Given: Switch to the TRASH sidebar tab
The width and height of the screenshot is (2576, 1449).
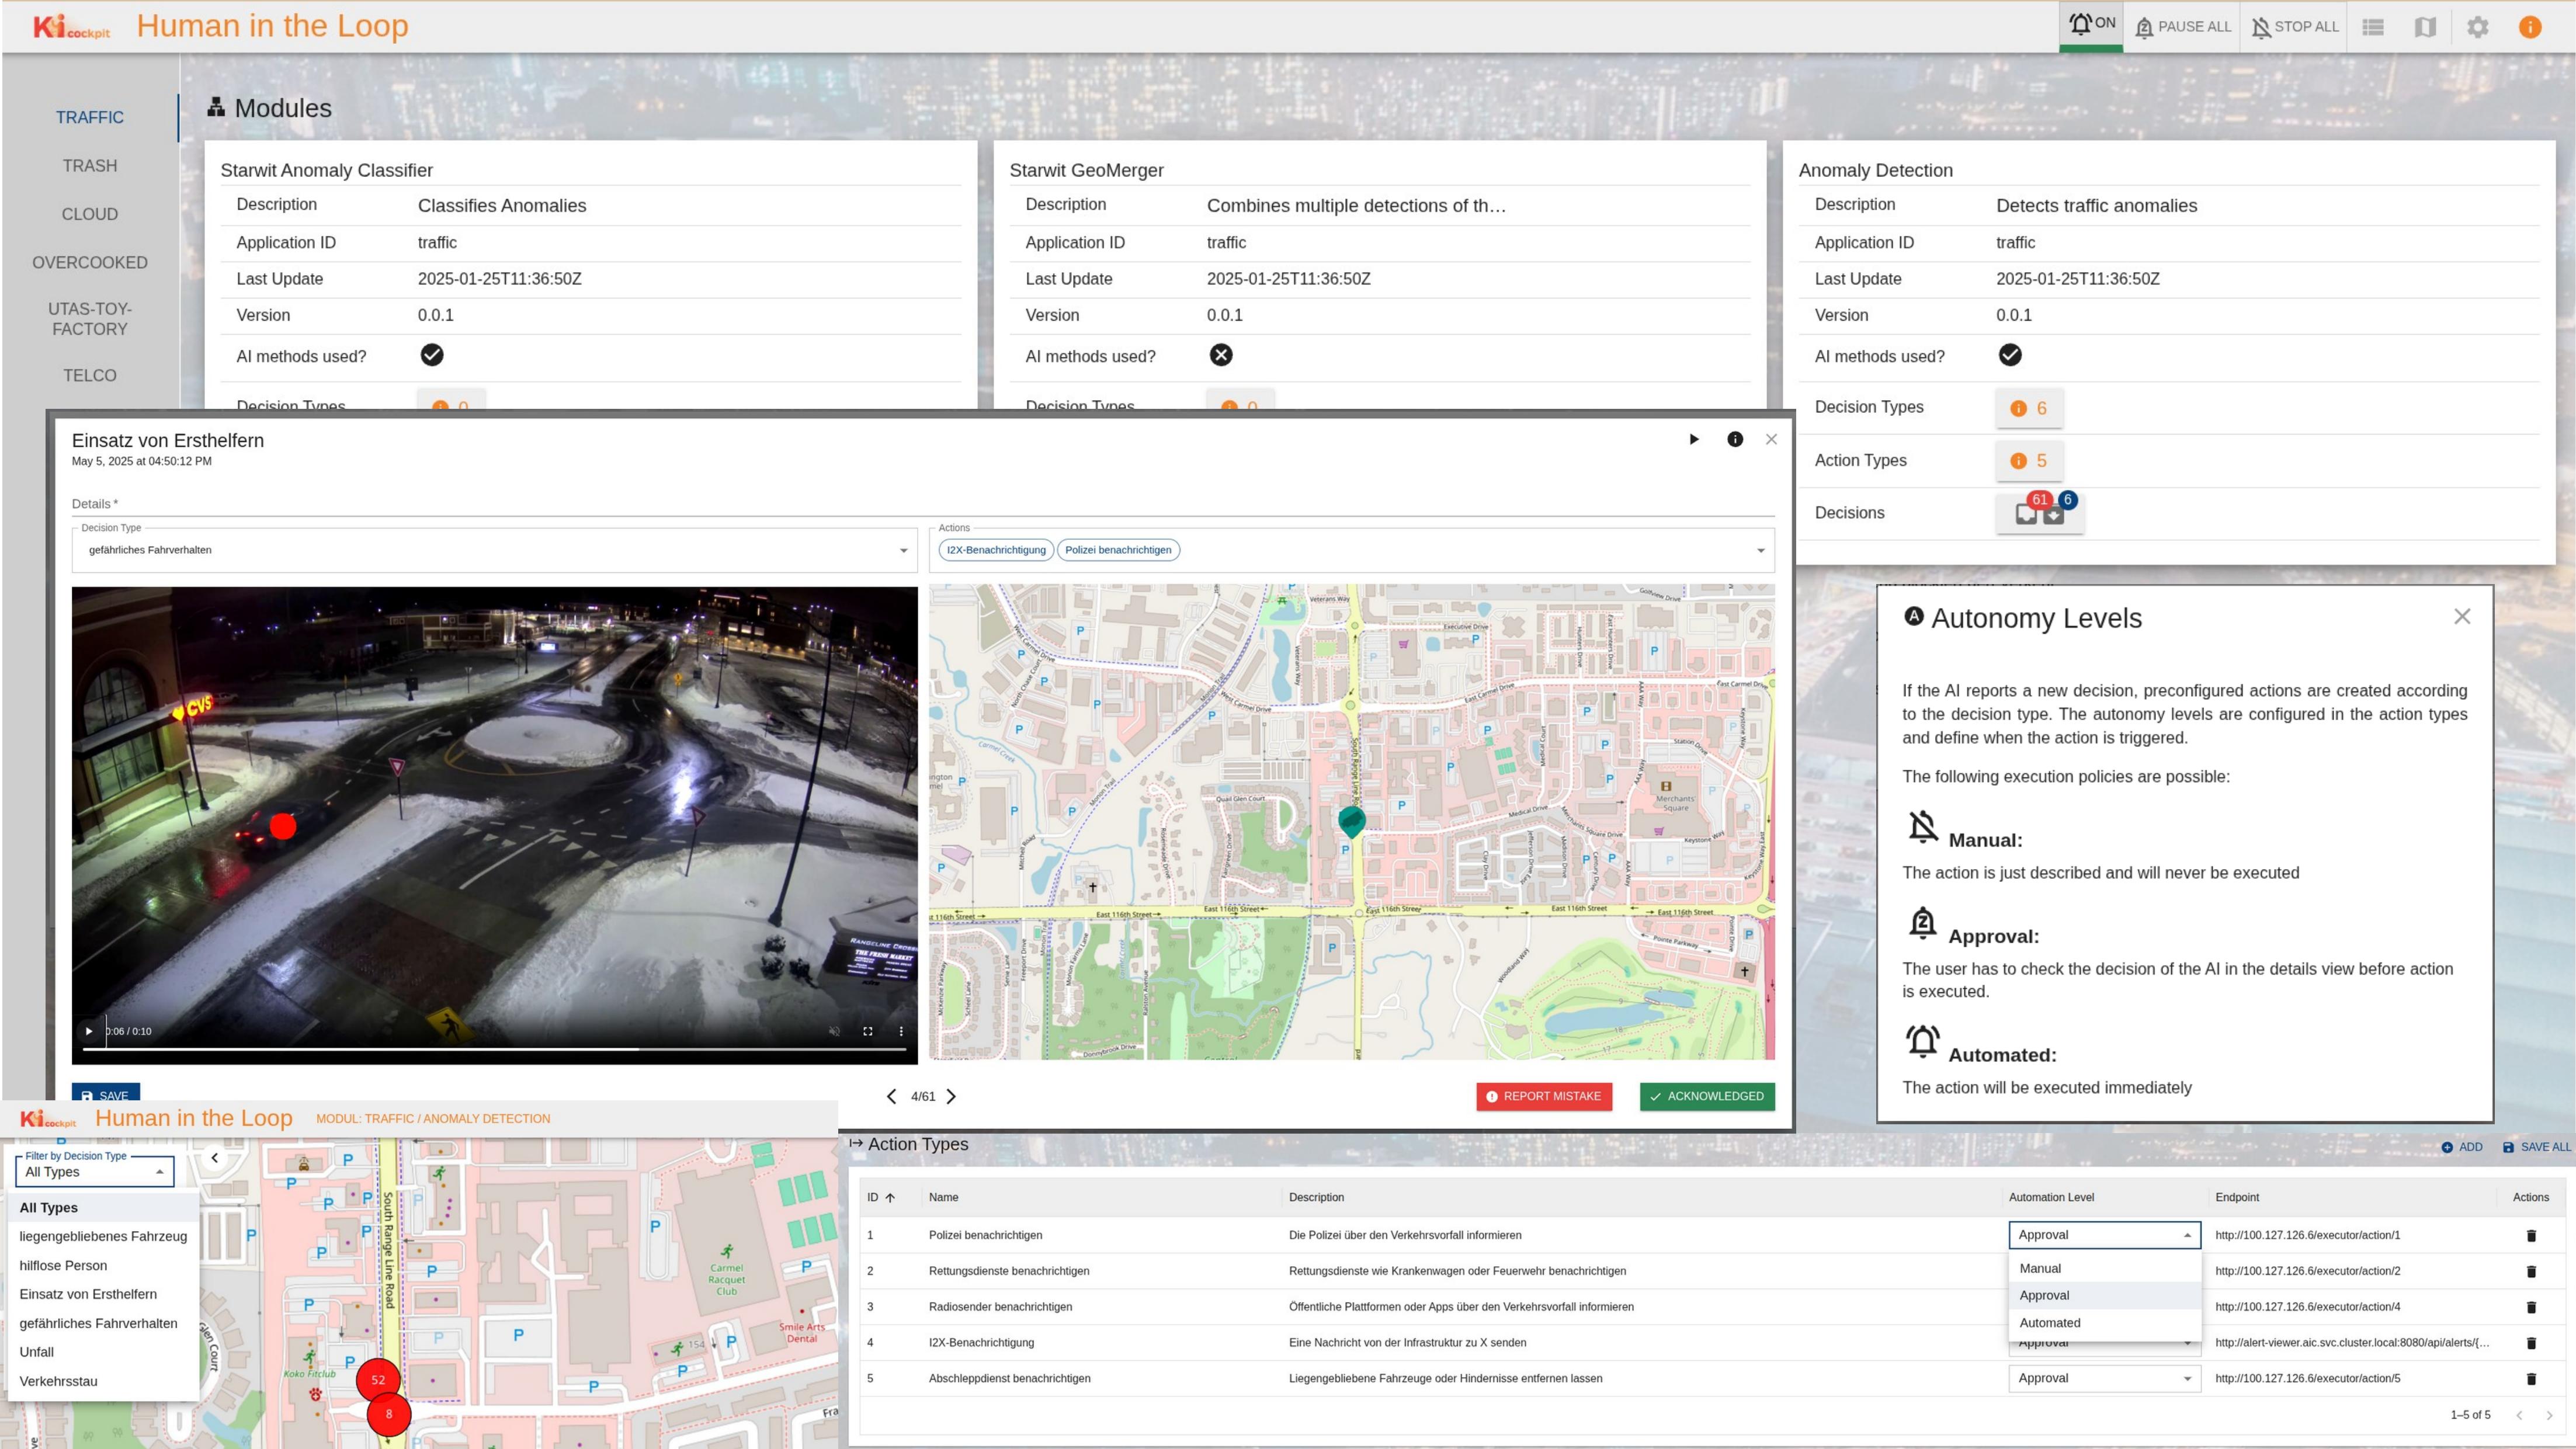Looking at the screenshot, I should click(89, 166).
